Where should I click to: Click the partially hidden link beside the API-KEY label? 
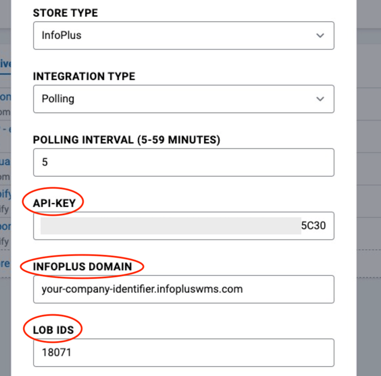(x=6, y=194)
